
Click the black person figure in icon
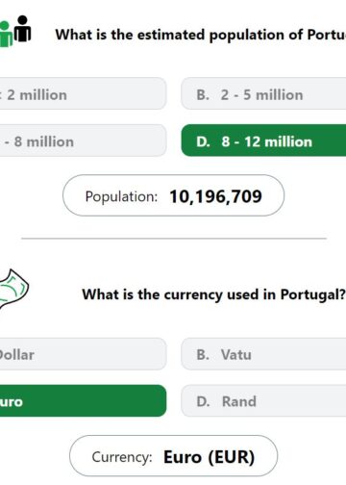pos(23,28)
